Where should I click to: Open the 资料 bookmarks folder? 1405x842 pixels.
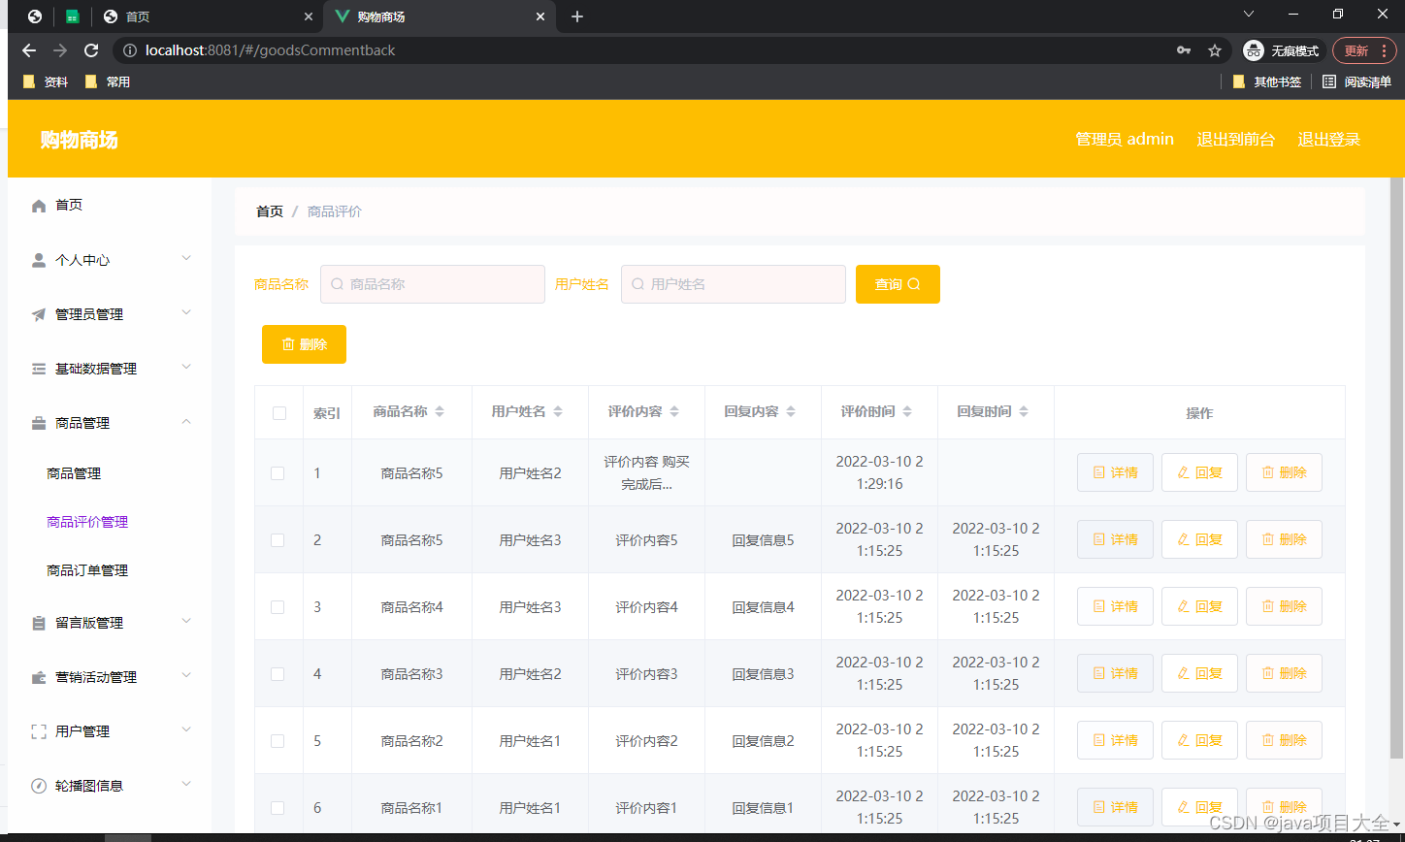coord(46,82)
